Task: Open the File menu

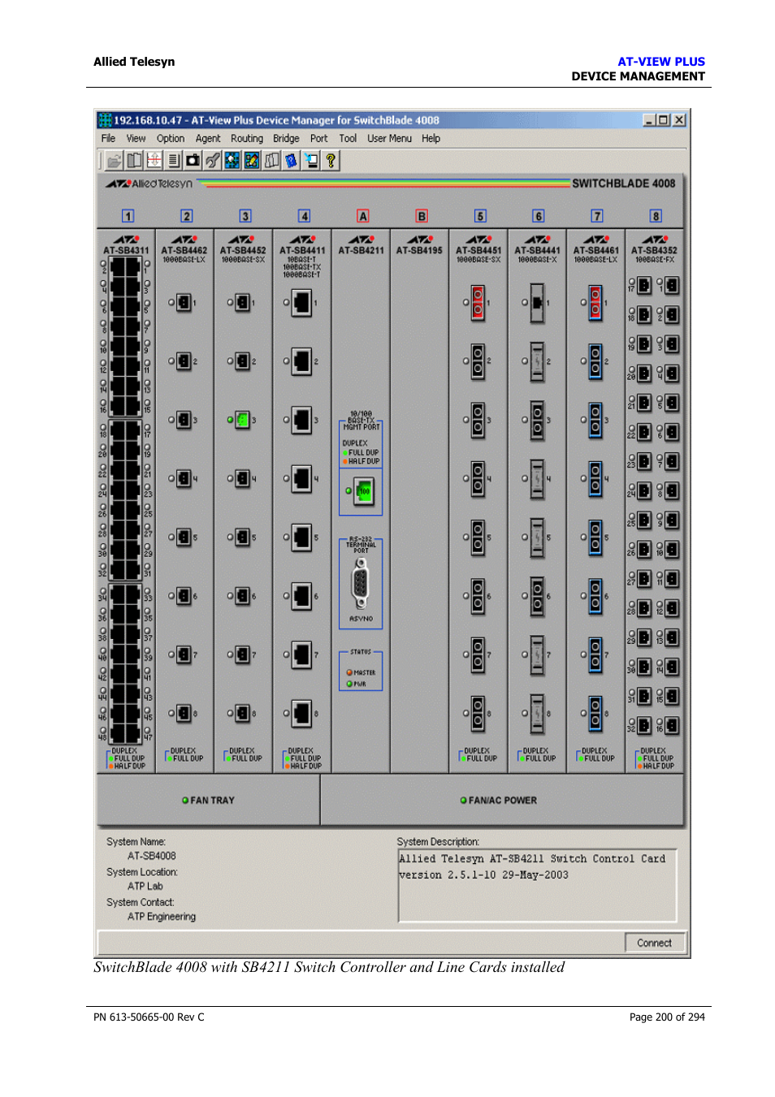Action: 108,139
